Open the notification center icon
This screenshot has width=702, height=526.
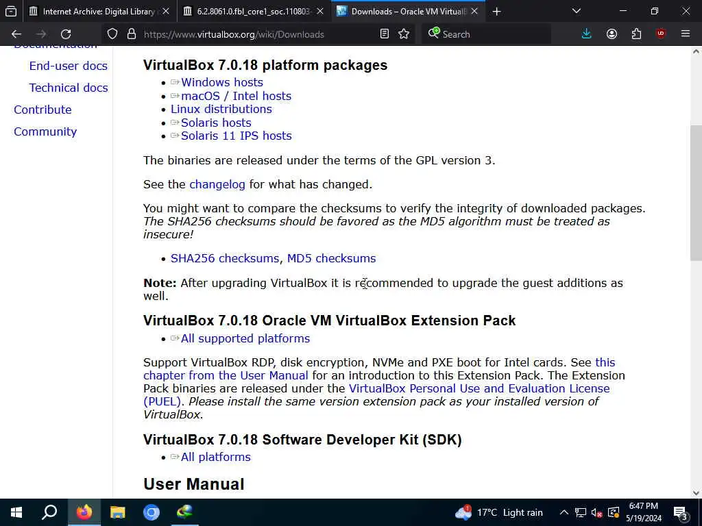pyautogui.click(x=681, y=513)
